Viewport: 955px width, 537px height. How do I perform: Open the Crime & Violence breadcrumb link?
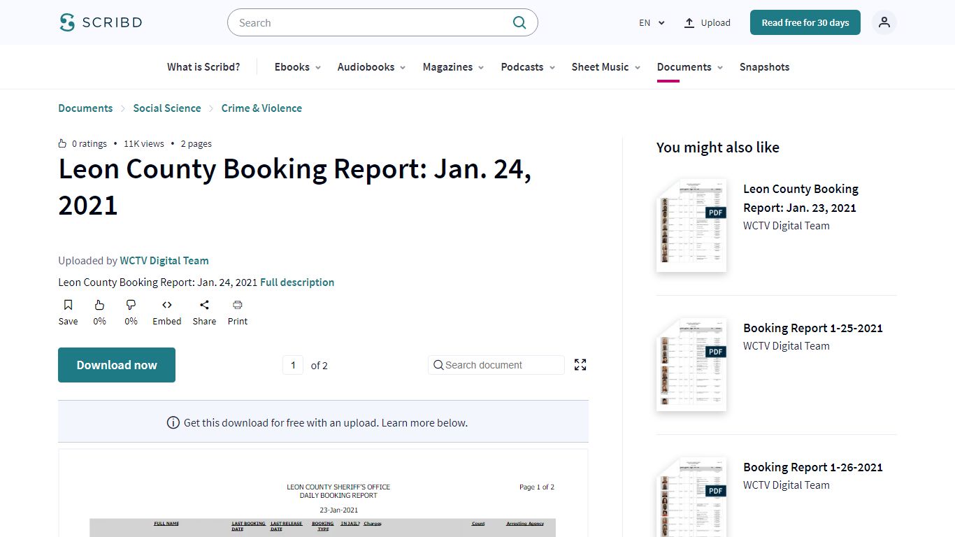coord(261,108)
